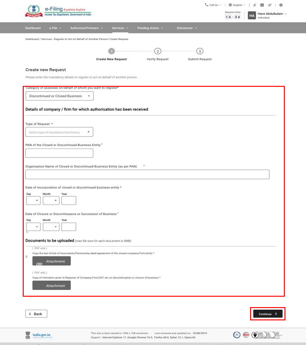Attach the Article of Association PDF
The image size is (306, 345).
[51, 261]
